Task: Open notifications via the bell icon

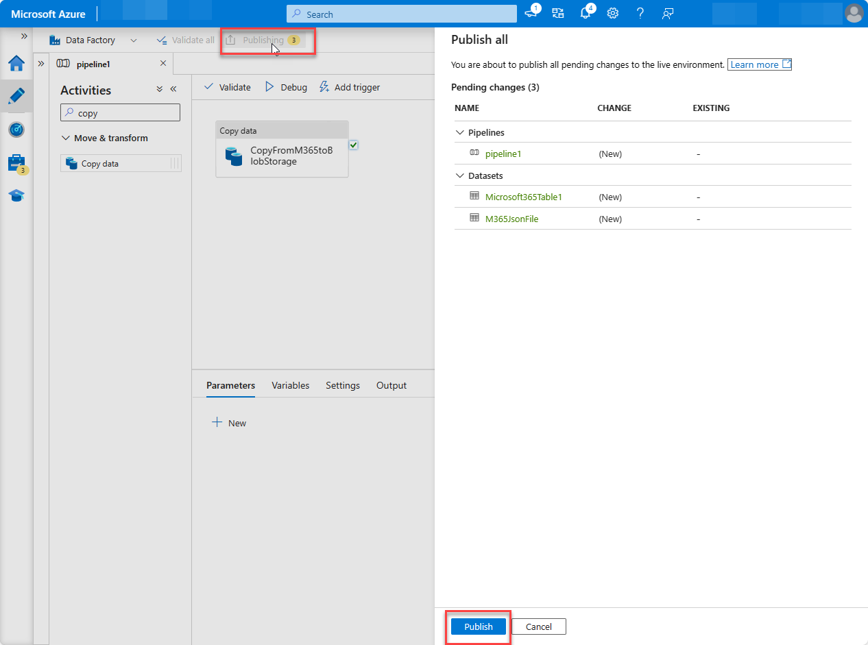Action: pyautogui.click(x=585, y=13)
